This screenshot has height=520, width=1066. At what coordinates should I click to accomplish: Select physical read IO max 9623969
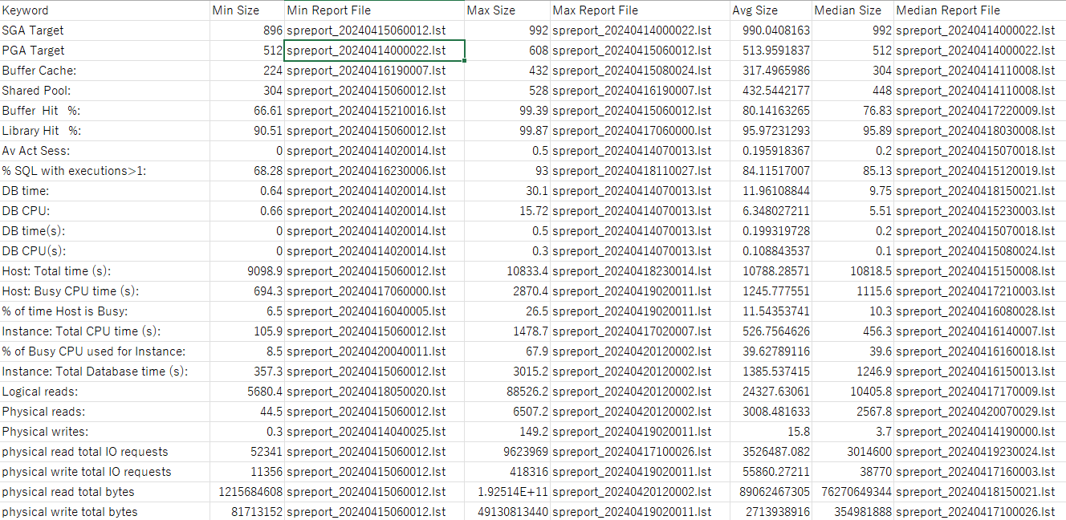[508, 452]
